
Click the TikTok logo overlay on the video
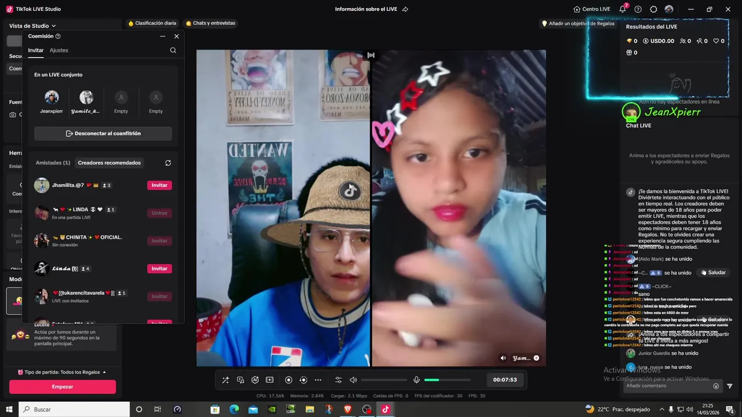click(x=349, y=191)
